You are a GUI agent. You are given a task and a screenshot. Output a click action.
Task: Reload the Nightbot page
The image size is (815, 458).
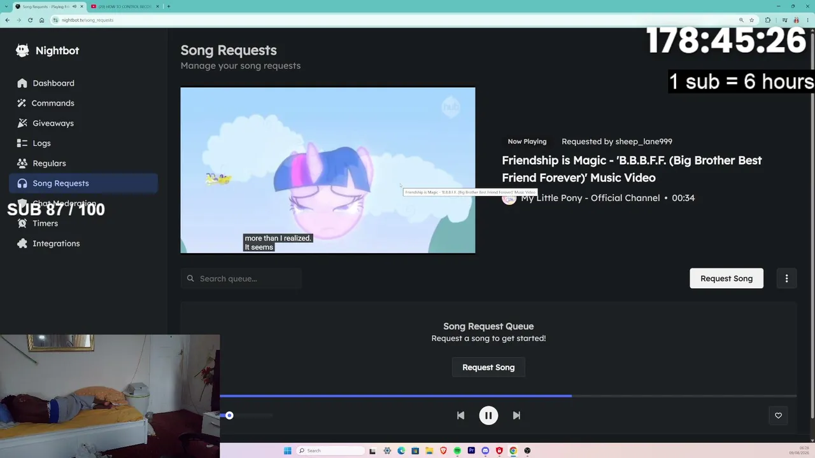click(x=30, y=20)
